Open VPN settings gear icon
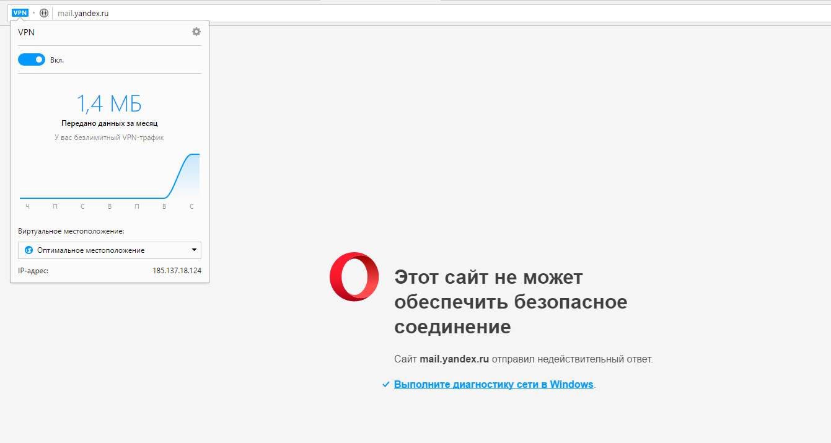The width and height of the screenshot is (831, 443). 196,32
